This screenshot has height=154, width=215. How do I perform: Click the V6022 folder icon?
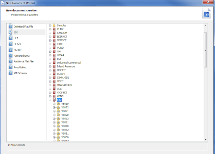(58, 107)
